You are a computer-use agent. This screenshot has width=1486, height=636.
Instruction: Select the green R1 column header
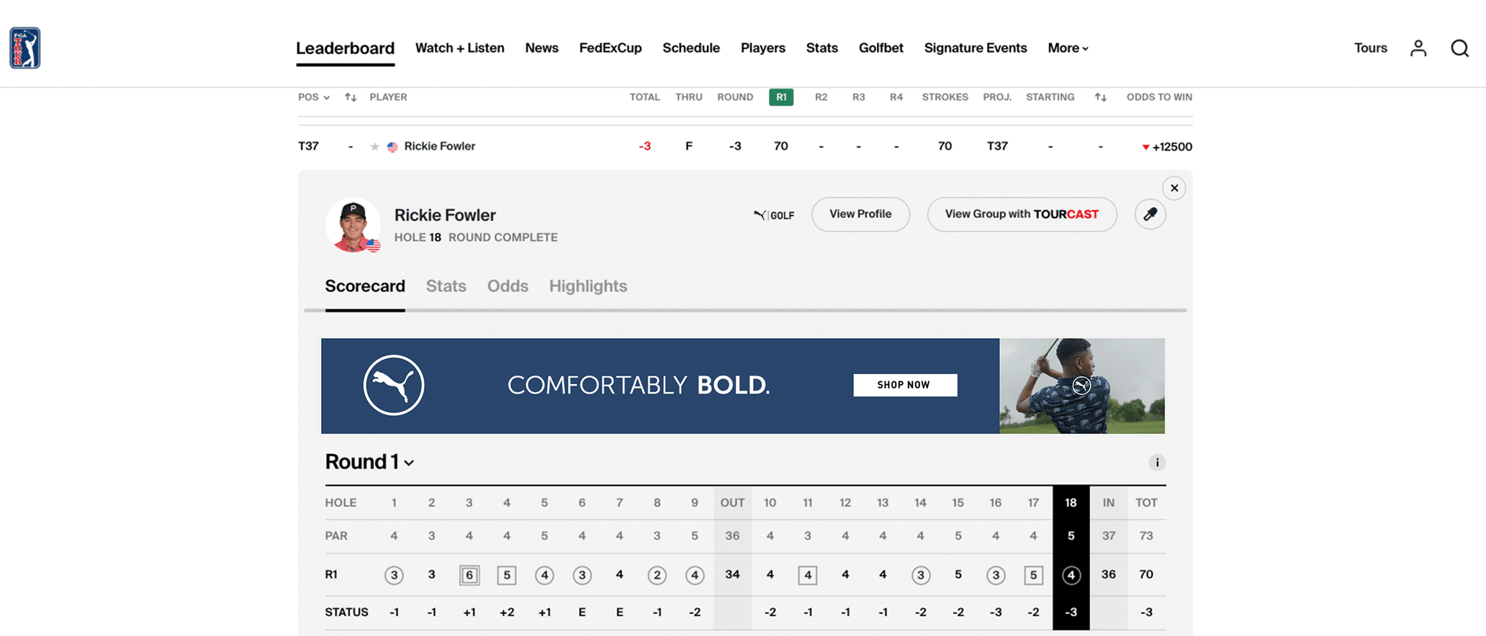coord(781,97)
